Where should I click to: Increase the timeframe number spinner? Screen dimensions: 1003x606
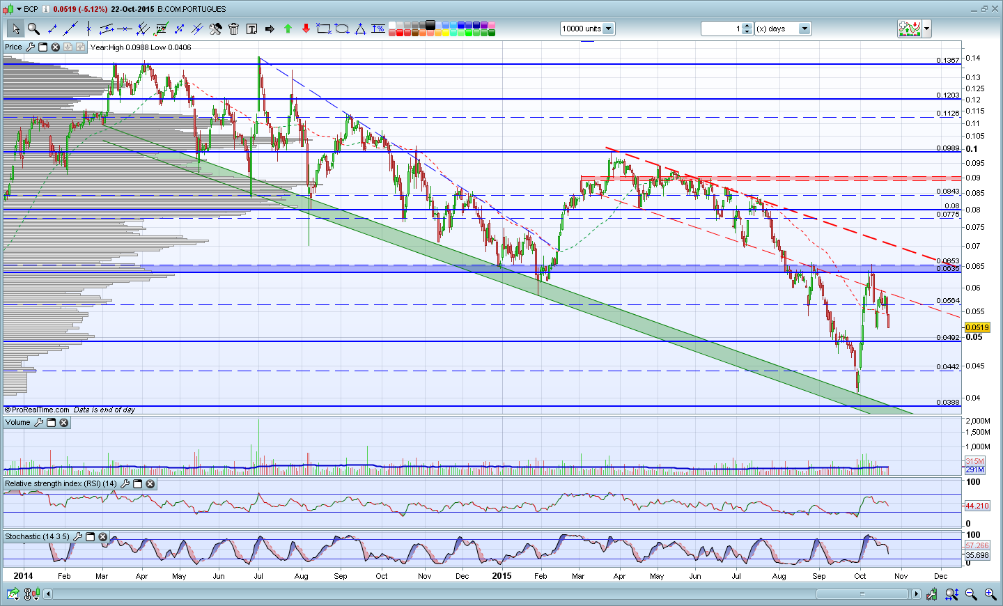(x=747, y=26)
